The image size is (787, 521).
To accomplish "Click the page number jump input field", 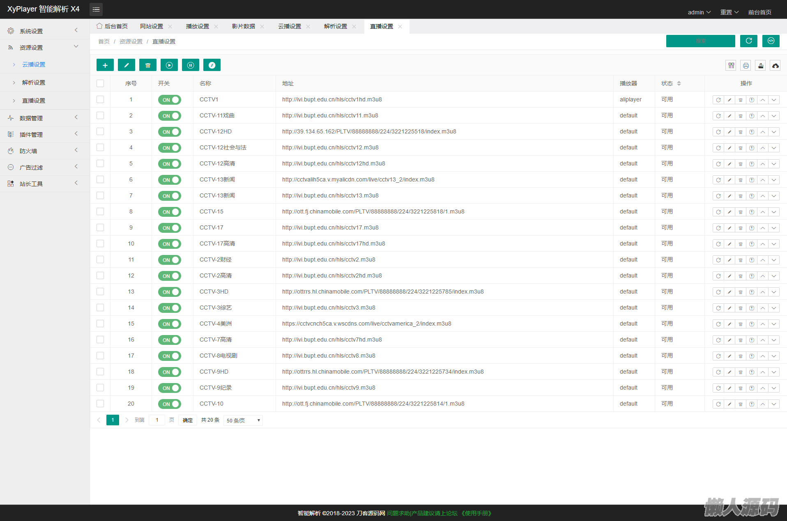I will click(157, 420).
